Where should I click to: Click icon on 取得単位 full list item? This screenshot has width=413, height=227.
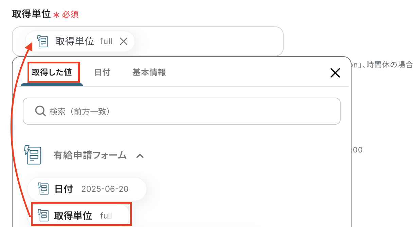43,215
